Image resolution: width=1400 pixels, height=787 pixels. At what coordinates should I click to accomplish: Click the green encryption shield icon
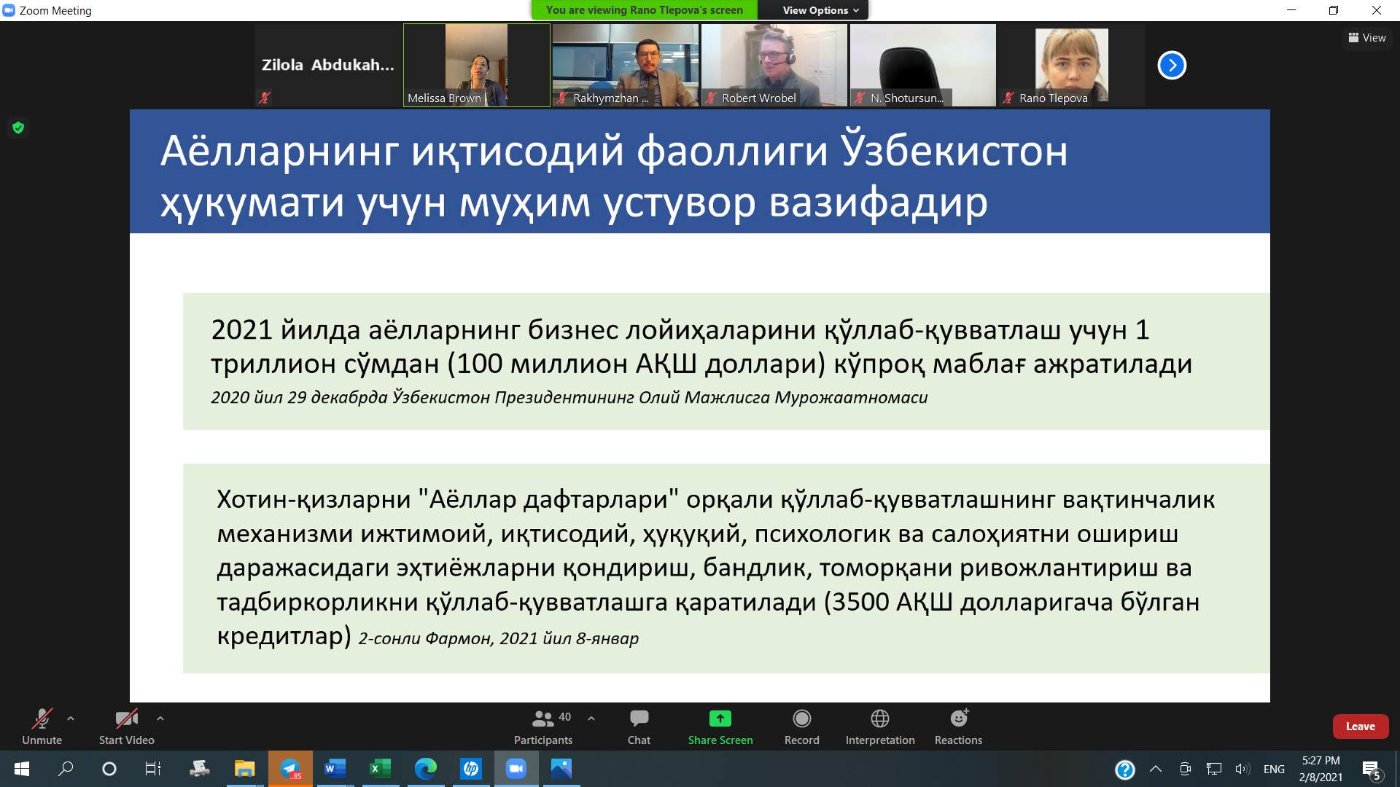coord(18,128)
